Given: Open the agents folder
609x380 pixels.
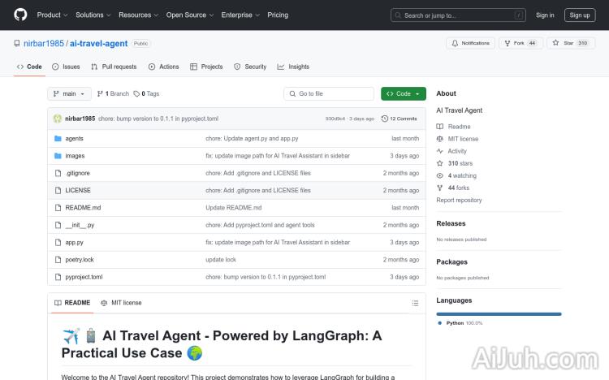Looking at the screenshot, I should pyautogui.click(x=74, y=138).
